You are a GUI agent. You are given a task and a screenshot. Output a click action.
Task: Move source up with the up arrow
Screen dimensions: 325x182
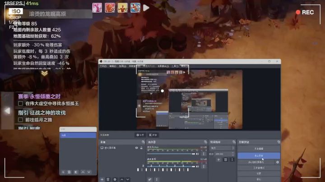click(122, 179)
